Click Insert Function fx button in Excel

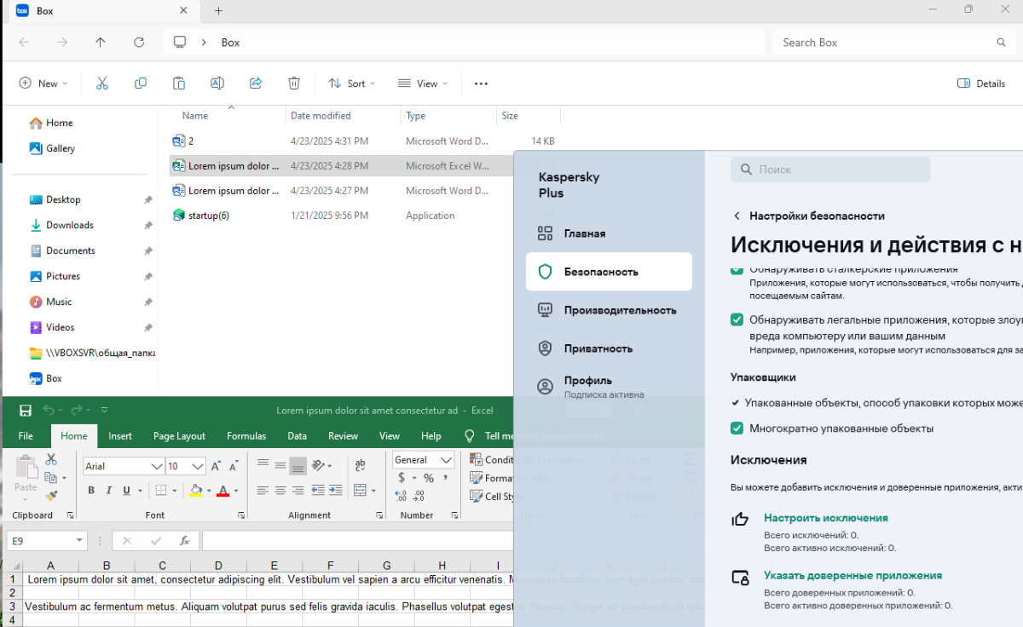coord(184,541)
